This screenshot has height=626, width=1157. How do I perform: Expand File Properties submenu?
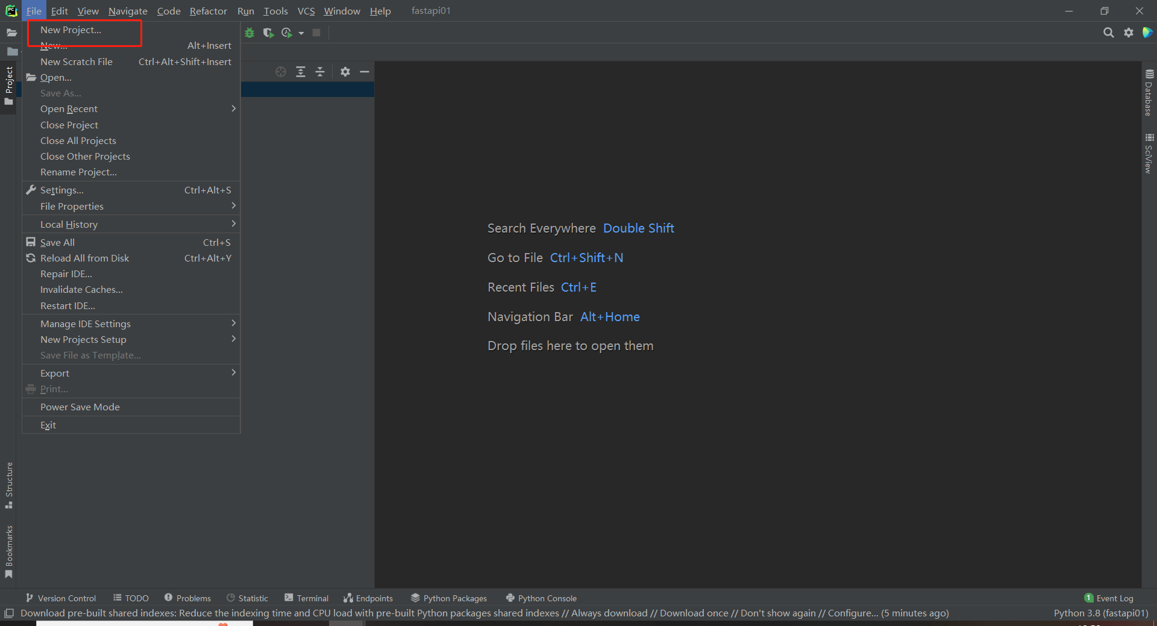tap(131, 206)
